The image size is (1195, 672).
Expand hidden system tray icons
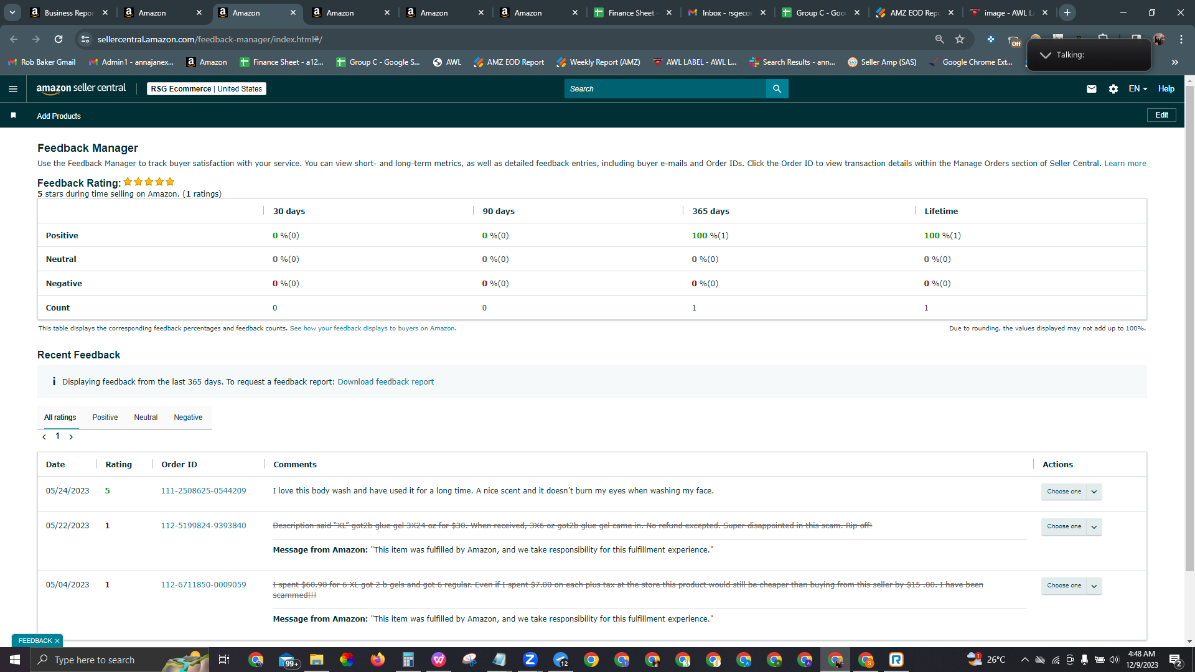click(1024, 660)
